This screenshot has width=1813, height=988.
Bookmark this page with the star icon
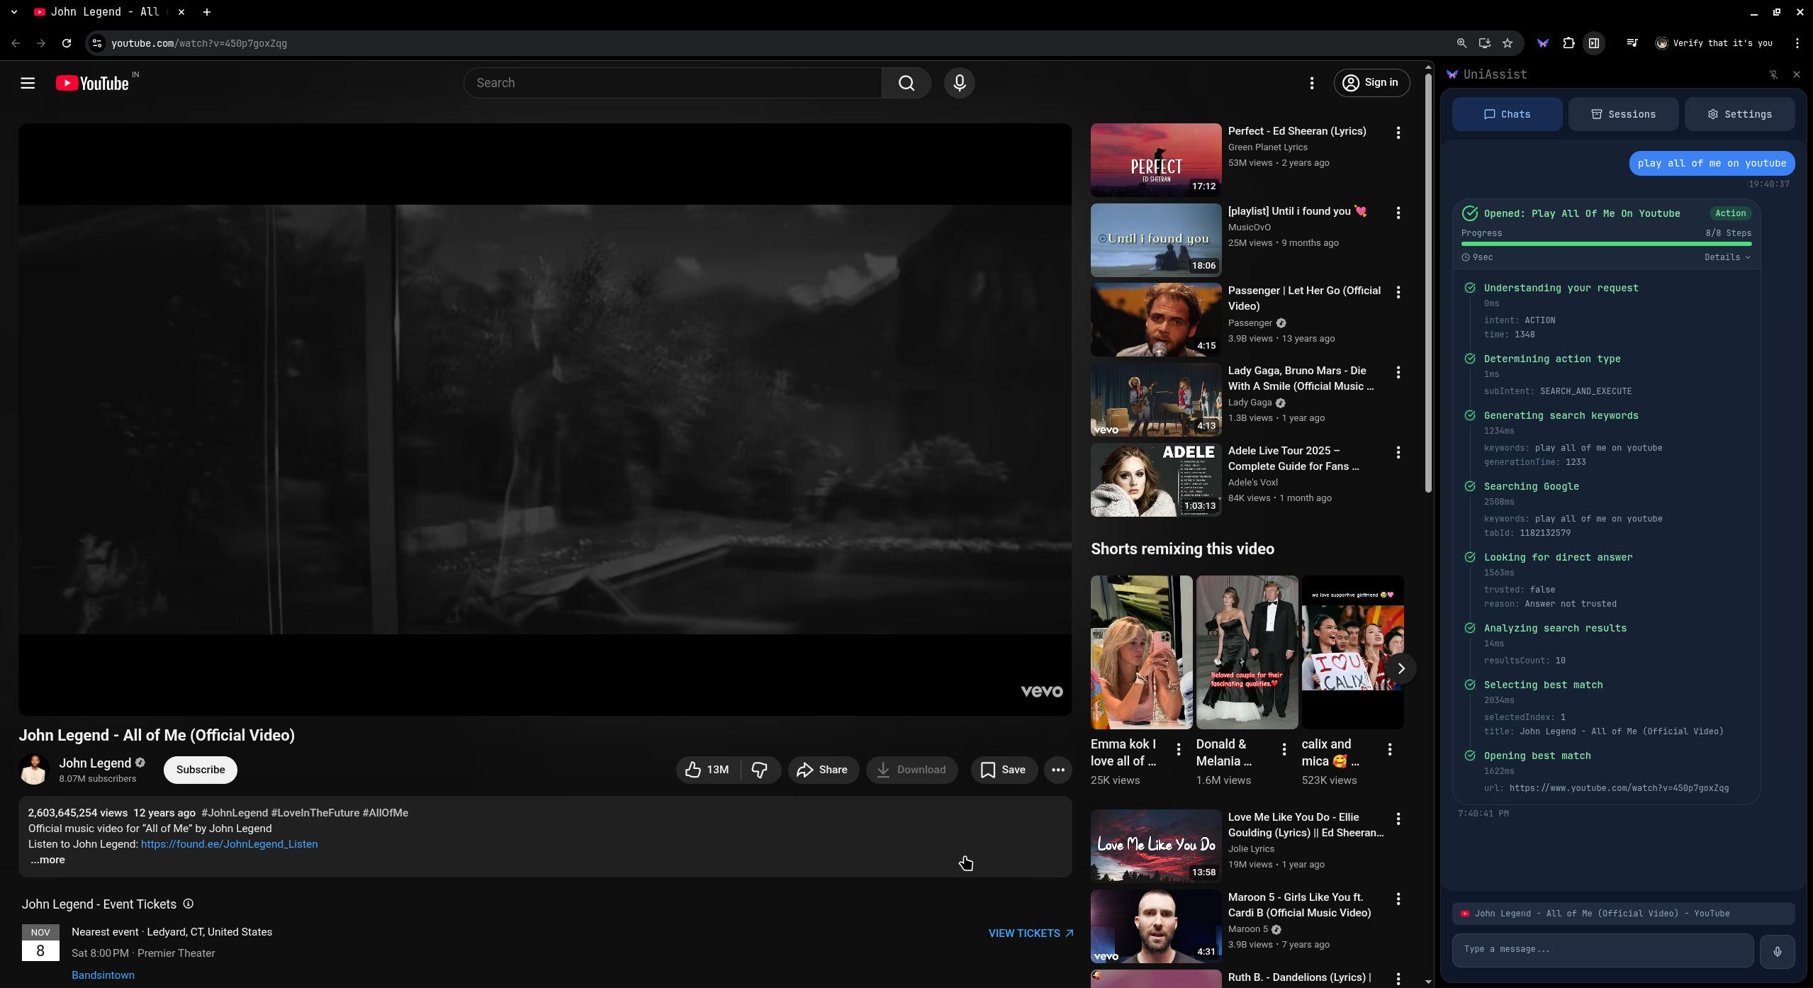tap(1508, 43)
